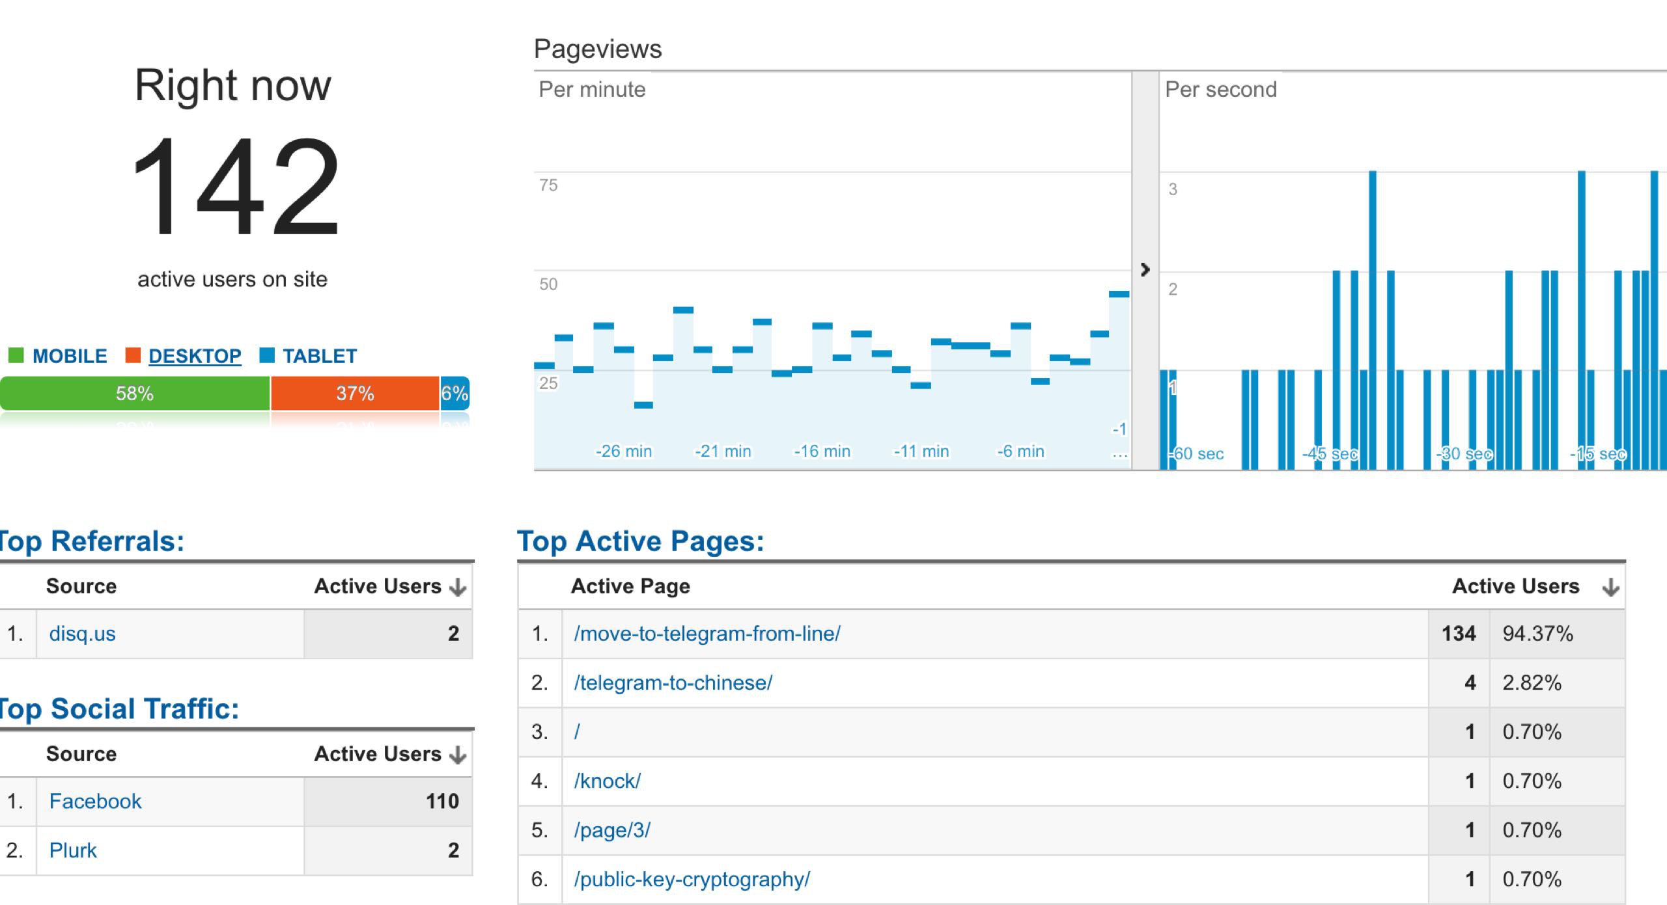Click the green 58% mobile bar segment
This screenshot has width=1667, height=905.
[135, 393]
